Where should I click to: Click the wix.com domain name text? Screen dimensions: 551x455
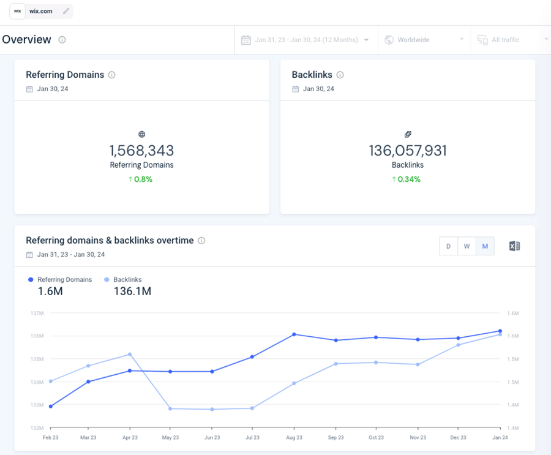[x=41, y=11]
